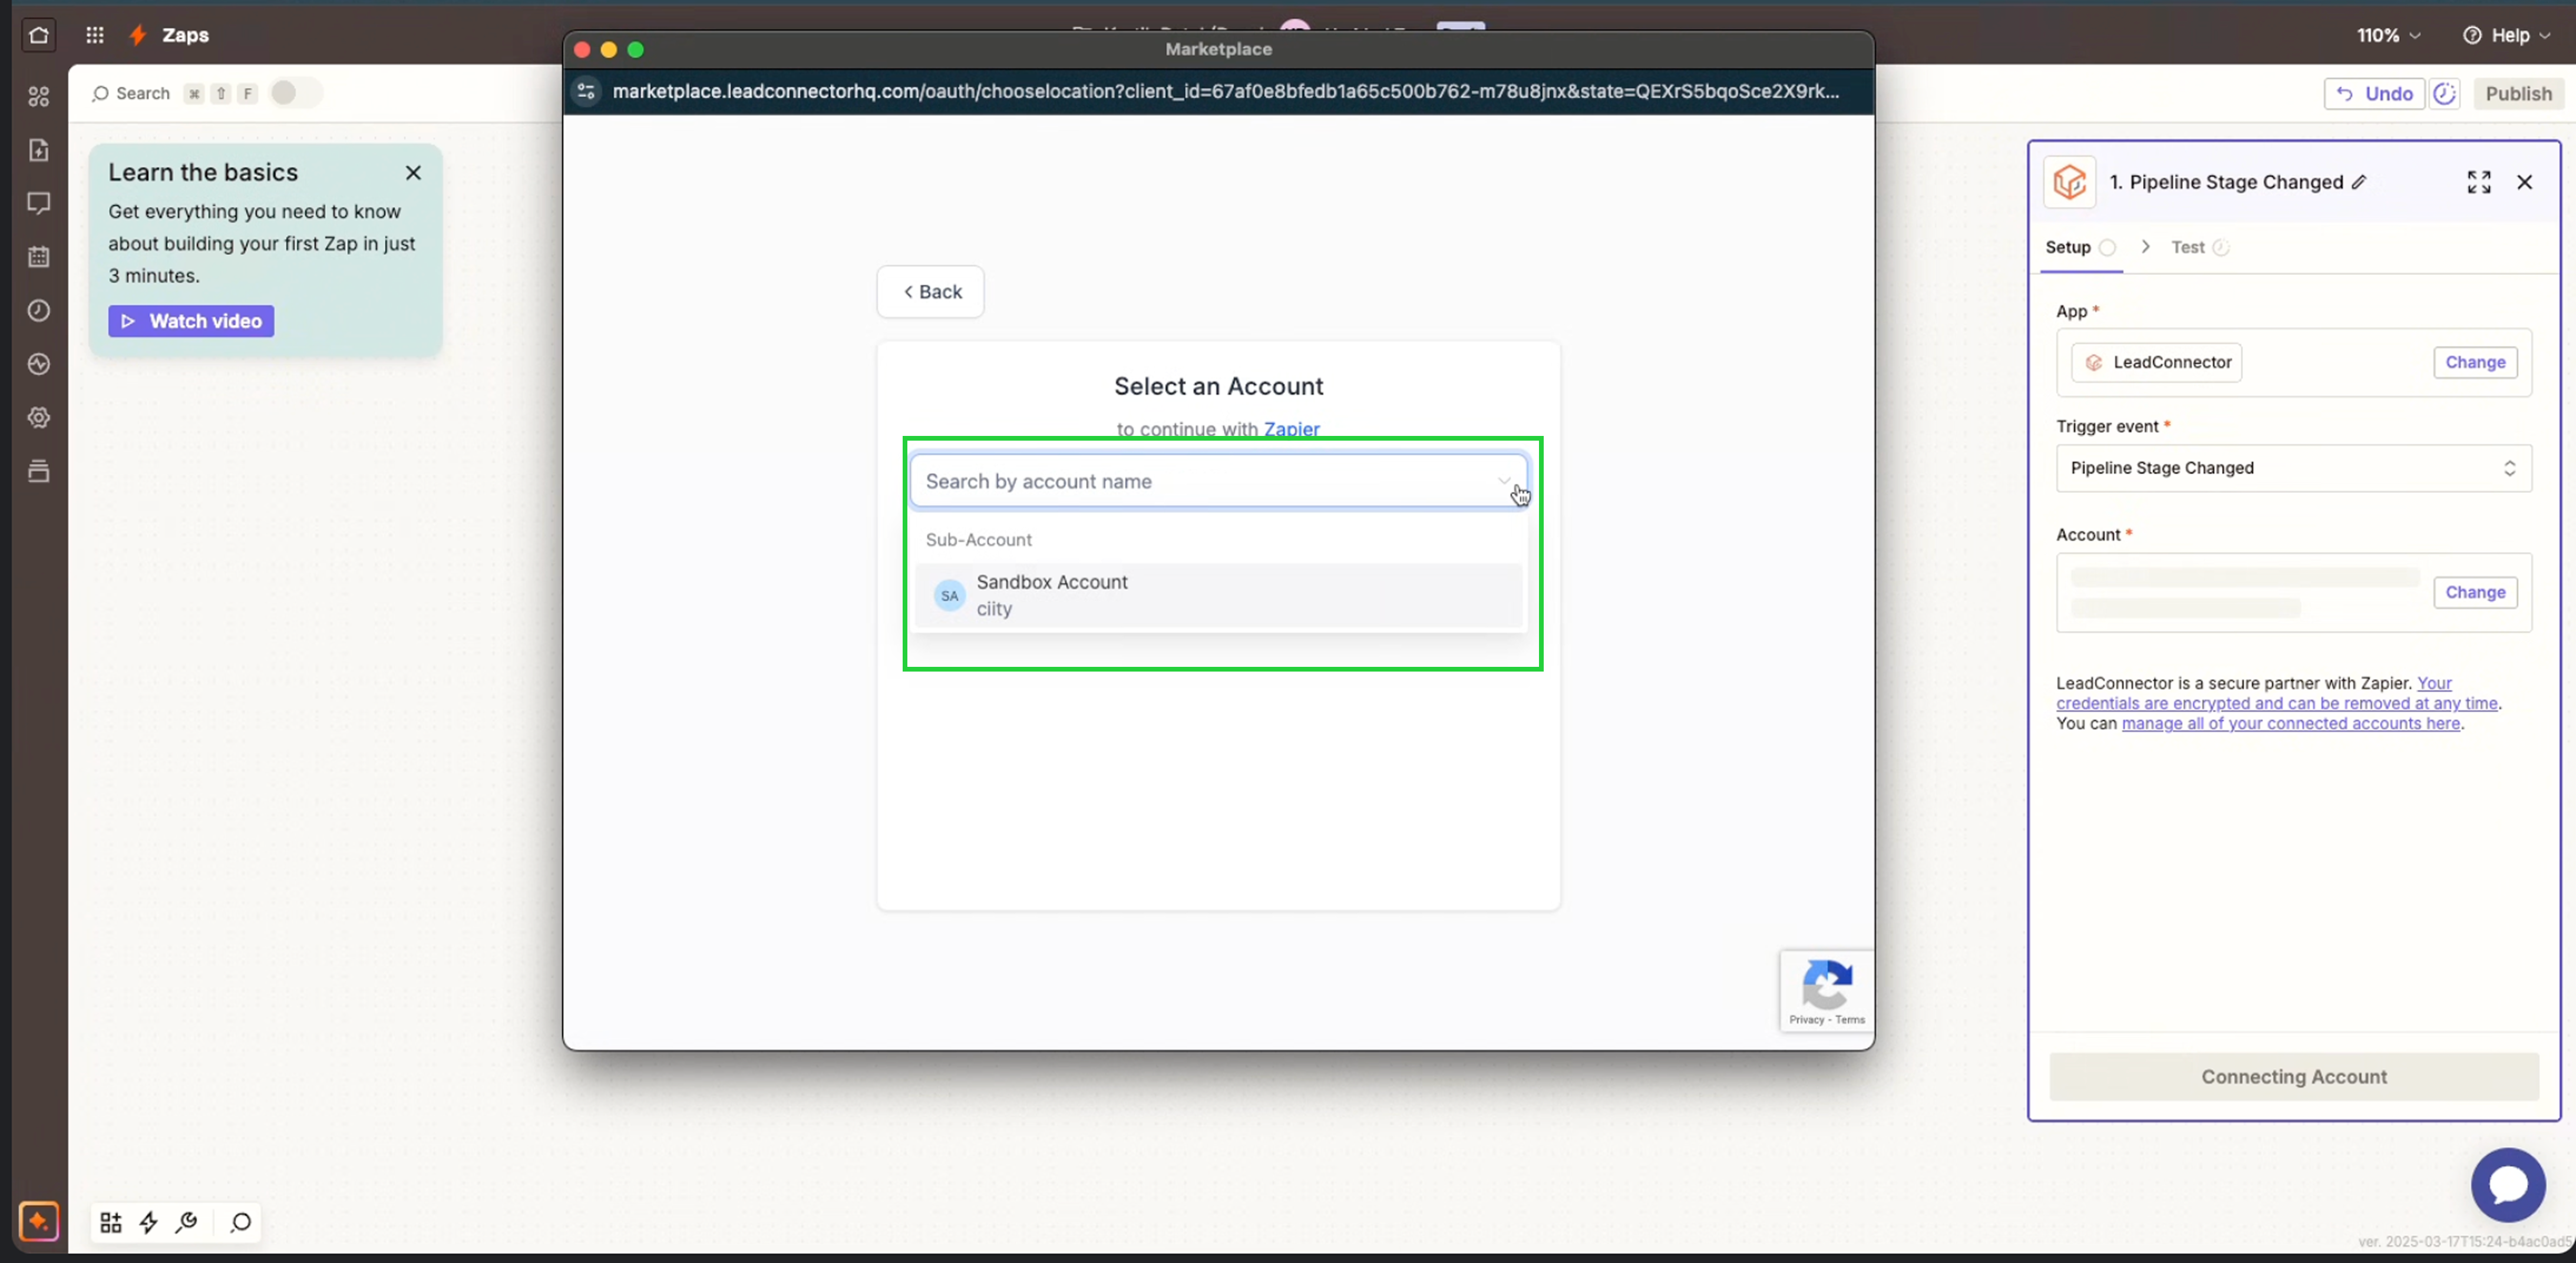Toggle the switch next to Search
Viewport: 2576px width, 1263px height.
[x=295, y=93]
